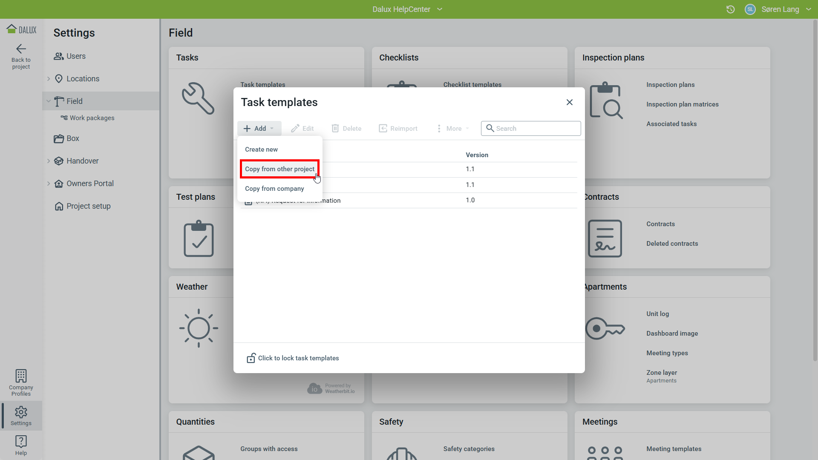The image size is (818, 460).
Task: Close the Task templates dialog
Action: [x=569, y=102]
